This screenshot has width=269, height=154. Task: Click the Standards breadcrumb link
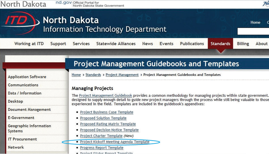(x=93, y=75)
